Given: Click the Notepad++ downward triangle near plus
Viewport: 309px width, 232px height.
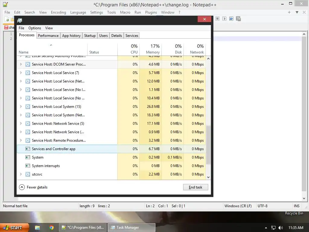Looking at the screenshot, I should pyautogui.click(x=297, y=12).
